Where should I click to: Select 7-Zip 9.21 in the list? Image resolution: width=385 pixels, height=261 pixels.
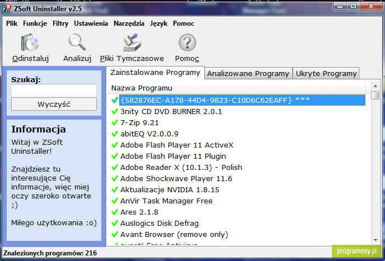point(139,122)
